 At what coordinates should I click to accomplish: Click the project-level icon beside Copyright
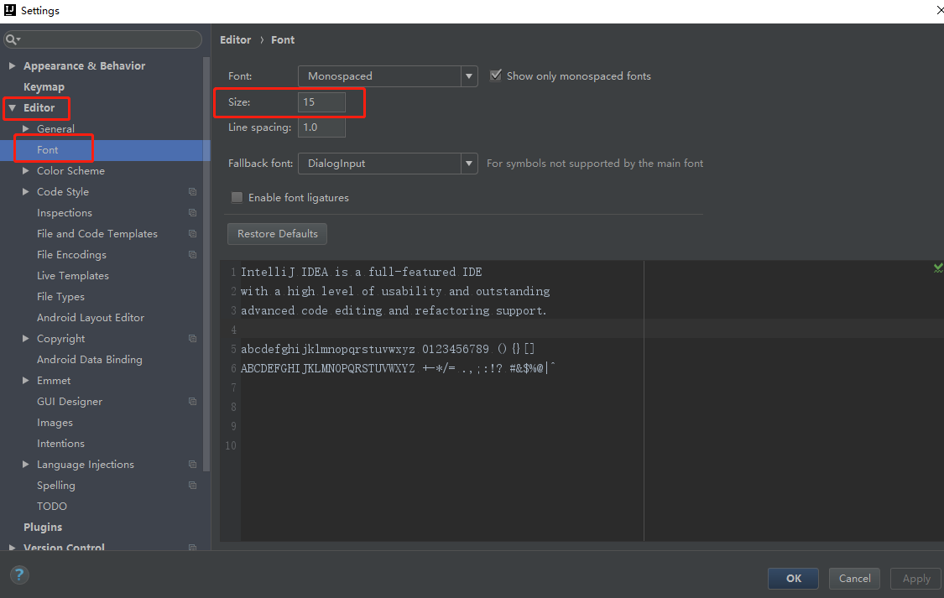(193, 339)
